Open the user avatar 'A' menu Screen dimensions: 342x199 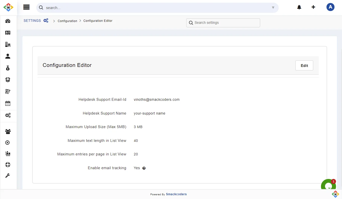click(x=330, y=7)
